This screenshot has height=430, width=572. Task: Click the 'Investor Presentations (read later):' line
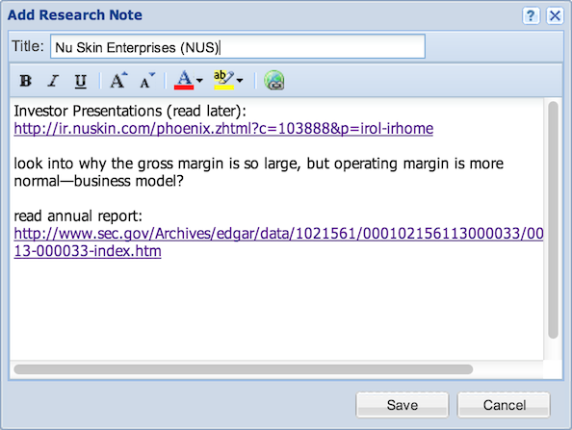coord(130,112)
